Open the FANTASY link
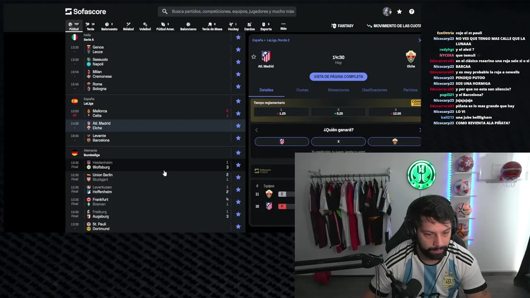530x298 pixels. 342,26
